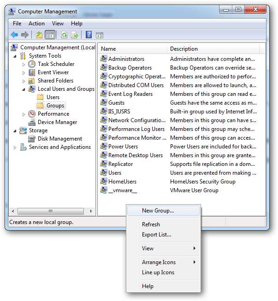Click the Back arrow toolbar icon
Viewport: 278px width, 301px height.
[14, 35]
